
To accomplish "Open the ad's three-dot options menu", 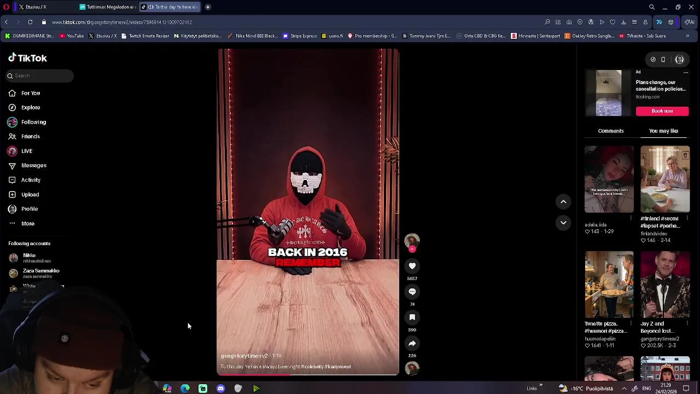I will coord(685,72).
